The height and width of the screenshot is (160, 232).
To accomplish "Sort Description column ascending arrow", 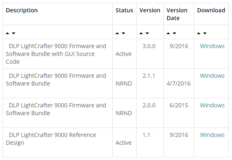I will pyautogui.click(x=7, y=33).
